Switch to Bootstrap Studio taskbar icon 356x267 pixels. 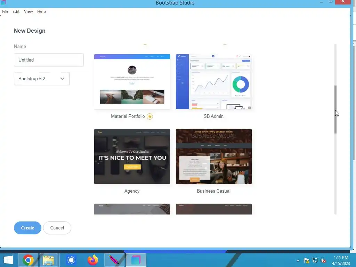click(x=136, y=260)
